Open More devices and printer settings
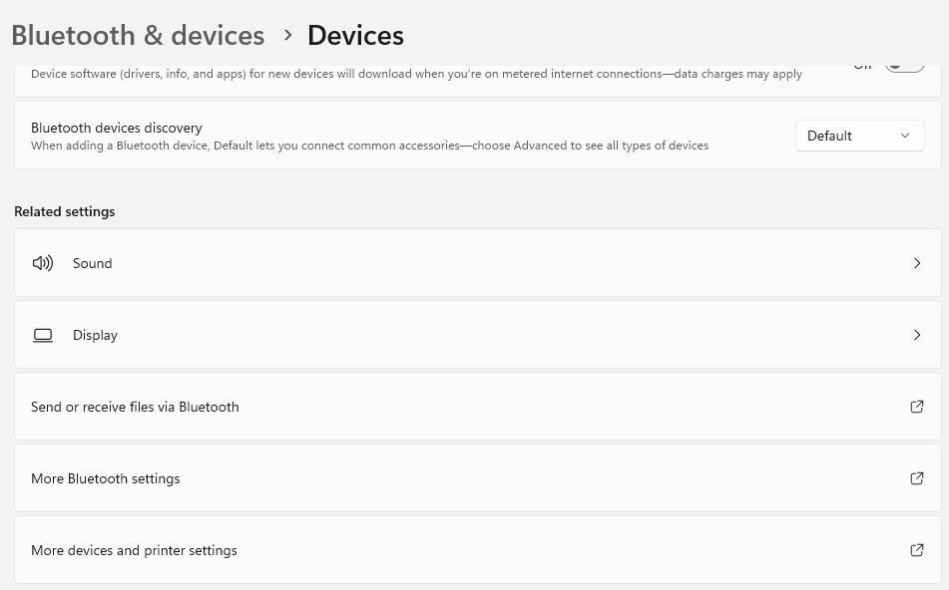 click(478, 550)
